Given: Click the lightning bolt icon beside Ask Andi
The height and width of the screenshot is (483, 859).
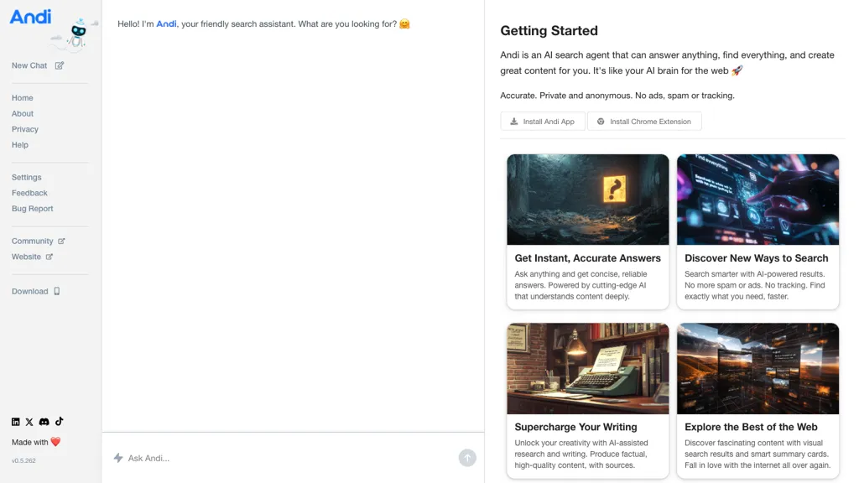Looking at the screenshot, I should (118, 458).
